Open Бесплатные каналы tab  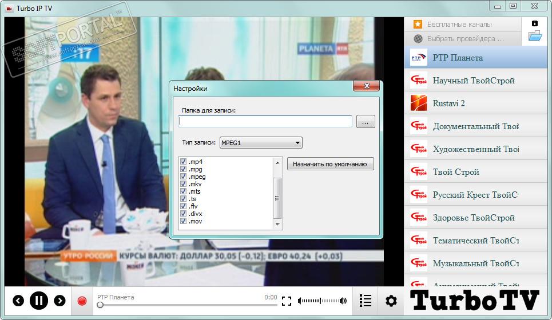pyautogui.click(x=462, y=24)
